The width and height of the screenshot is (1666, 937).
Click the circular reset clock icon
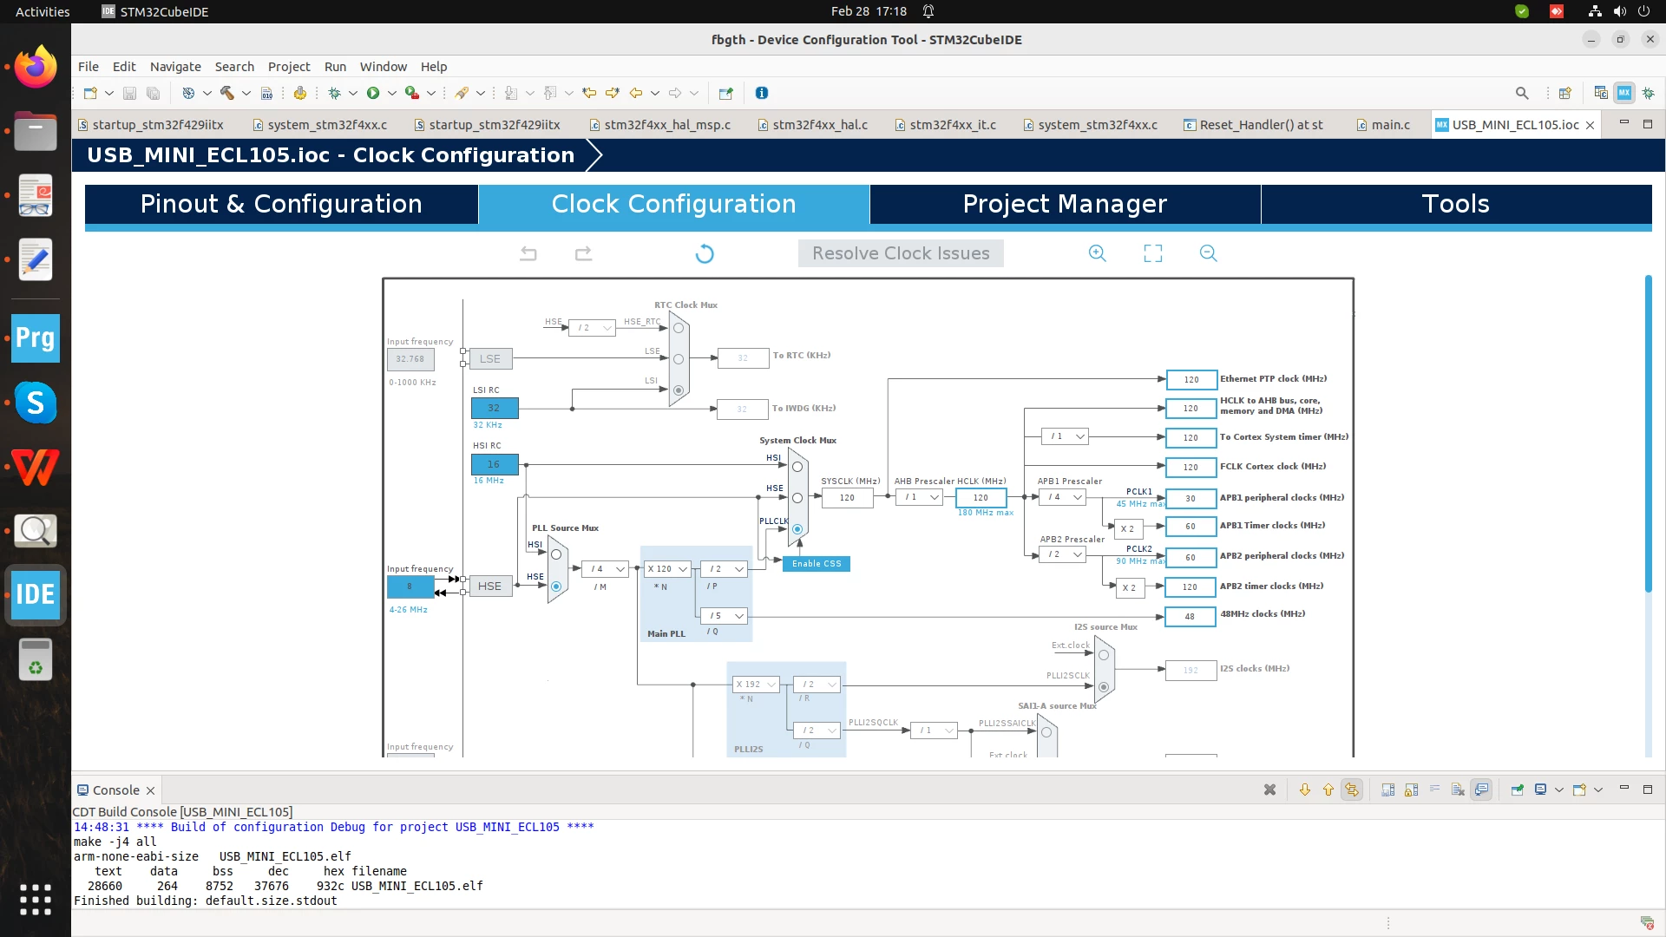(705, 253)
